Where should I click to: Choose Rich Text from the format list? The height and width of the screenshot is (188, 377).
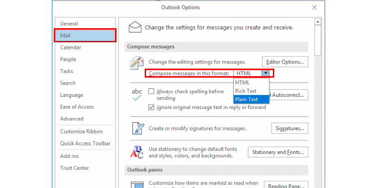tap(251, 91)
